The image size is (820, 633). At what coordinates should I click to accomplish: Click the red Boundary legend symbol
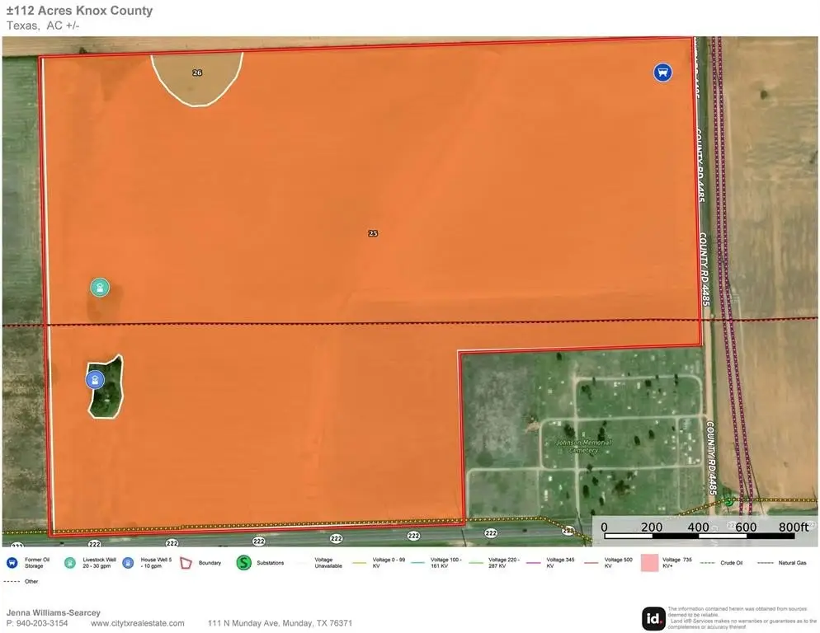[186, 563]
